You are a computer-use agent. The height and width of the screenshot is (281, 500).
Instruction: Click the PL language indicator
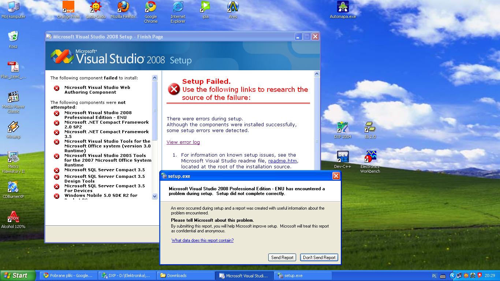[x=435, y=276]
